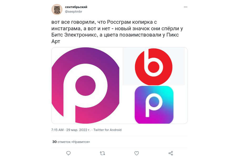Open the three-dot more options menu
The height and width of the screenshot is (158, 237).
point(185,7)
